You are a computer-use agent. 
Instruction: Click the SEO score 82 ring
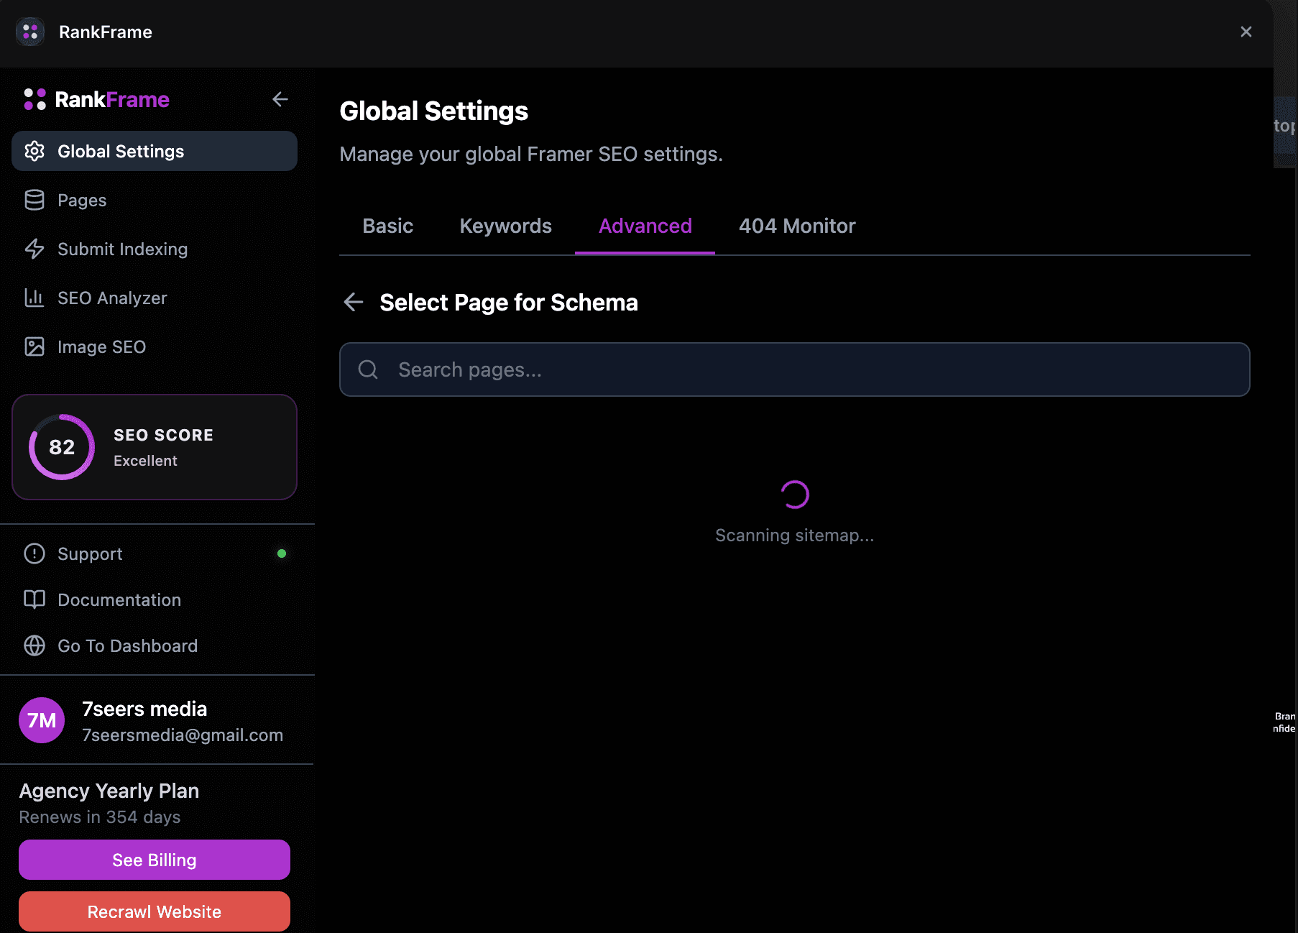pos(62,447)
